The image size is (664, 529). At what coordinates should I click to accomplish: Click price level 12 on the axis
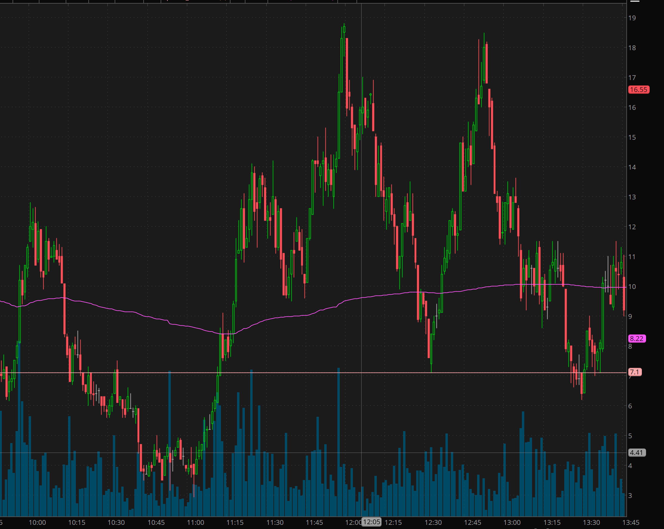point(632,227)
